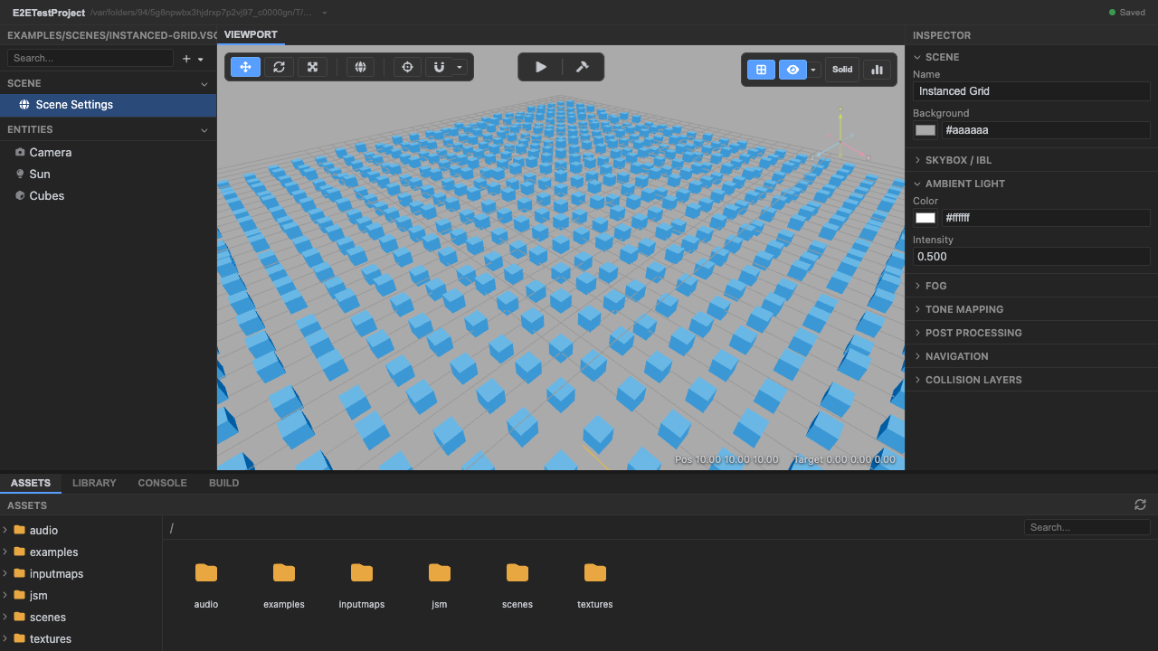Open the Background color swatch
The width and height of the screenshot is (1158, 651).
(925, 130)
